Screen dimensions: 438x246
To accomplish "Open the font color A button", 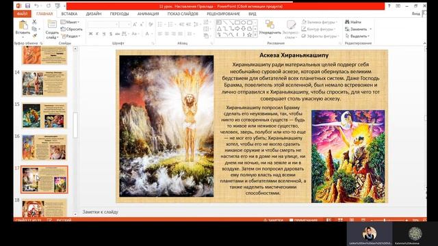I will pyautogui.click(x=147, y=33).
